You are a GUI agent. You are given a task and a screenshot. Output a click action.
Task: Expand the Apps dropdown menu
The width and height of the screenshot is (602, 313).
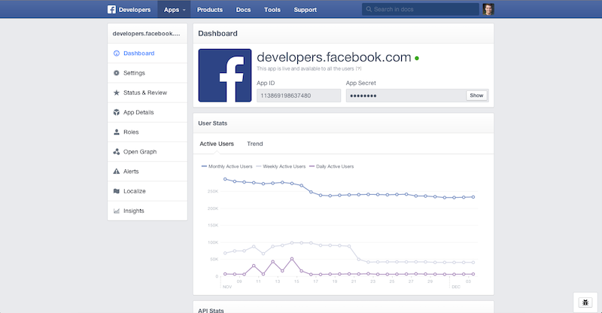(x=175, y=10)
